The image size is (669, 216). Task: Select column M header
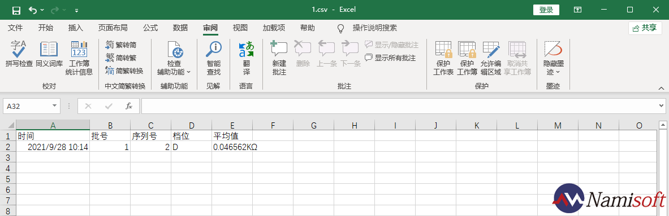(x=558, y=125)
